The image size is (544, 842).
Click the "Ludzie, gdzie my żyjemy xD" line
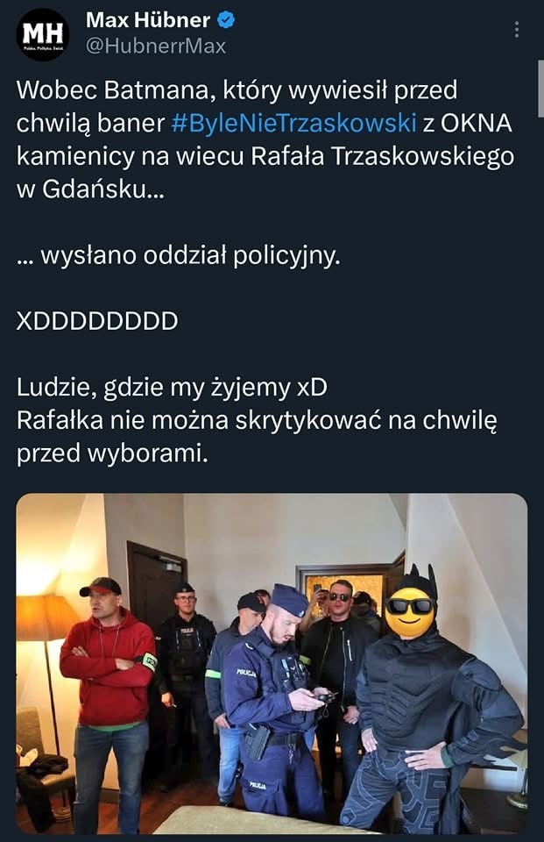point(173,388)
